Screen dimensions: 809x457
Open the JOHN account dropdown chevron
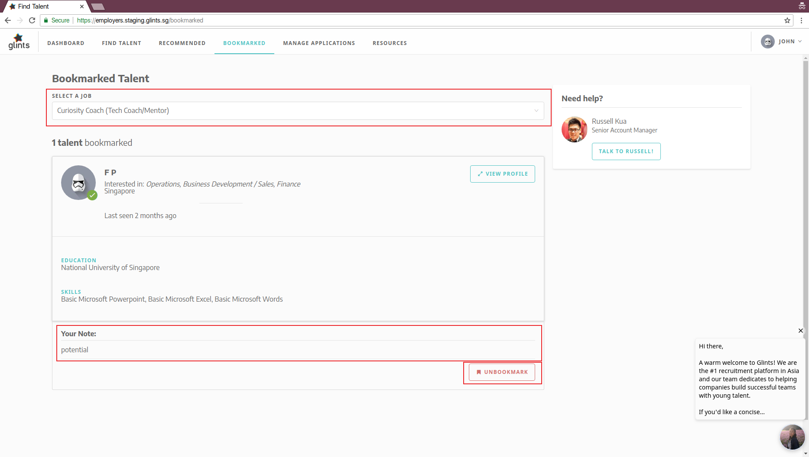click(800, 42)
